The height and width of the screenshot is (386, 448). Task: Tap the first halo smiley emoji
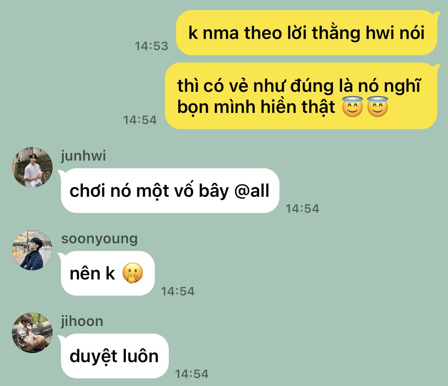[x=352, y=107]
